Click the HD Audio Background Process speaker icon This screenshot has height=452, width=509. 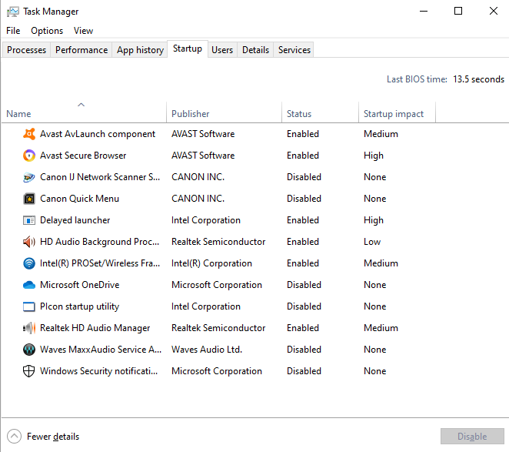pos(29,242)
